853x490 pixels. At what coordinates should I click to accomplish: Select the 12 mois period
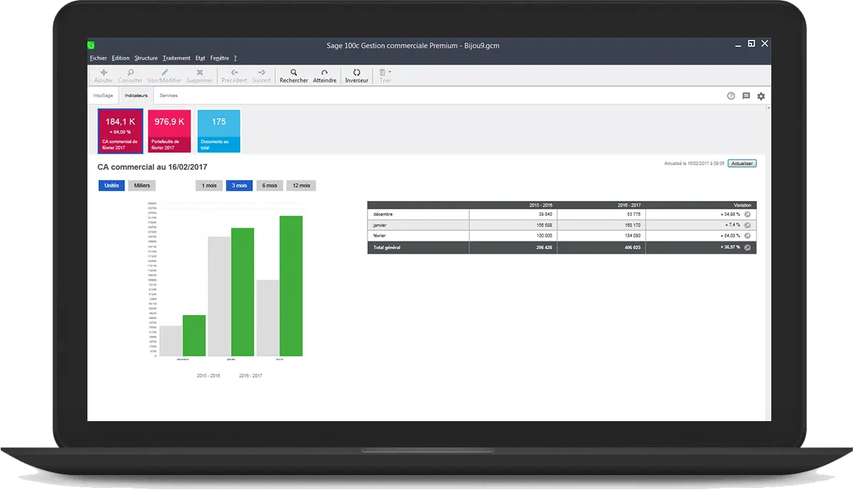click(301, 185)
